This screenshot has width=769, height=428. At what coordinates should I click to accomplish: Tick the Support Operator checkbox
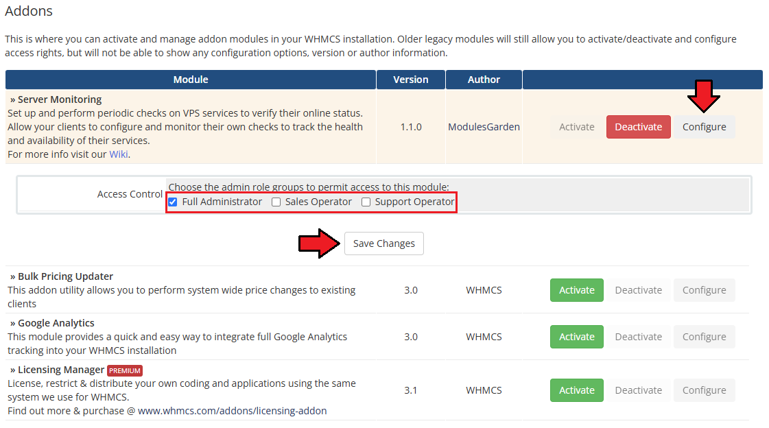(x=366, y=202)
